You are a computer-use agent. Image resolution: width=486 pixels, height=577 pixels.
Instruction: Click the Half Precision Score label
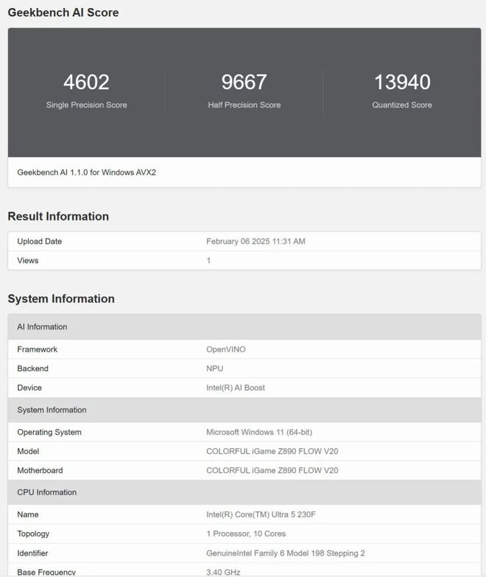tap(244, 105)
